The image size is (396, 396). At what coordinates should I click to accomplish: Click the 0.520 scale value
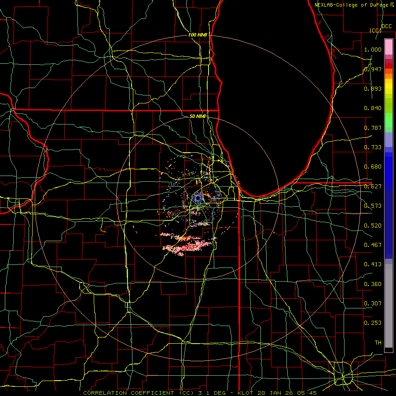pyautogui.click(x=373, y=226)
